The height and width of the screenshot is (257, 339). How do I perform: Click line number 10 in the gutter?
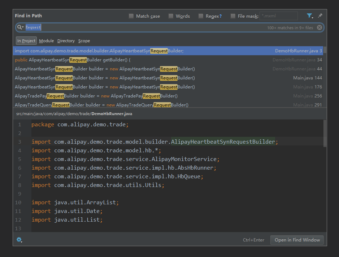click(18, 202)
